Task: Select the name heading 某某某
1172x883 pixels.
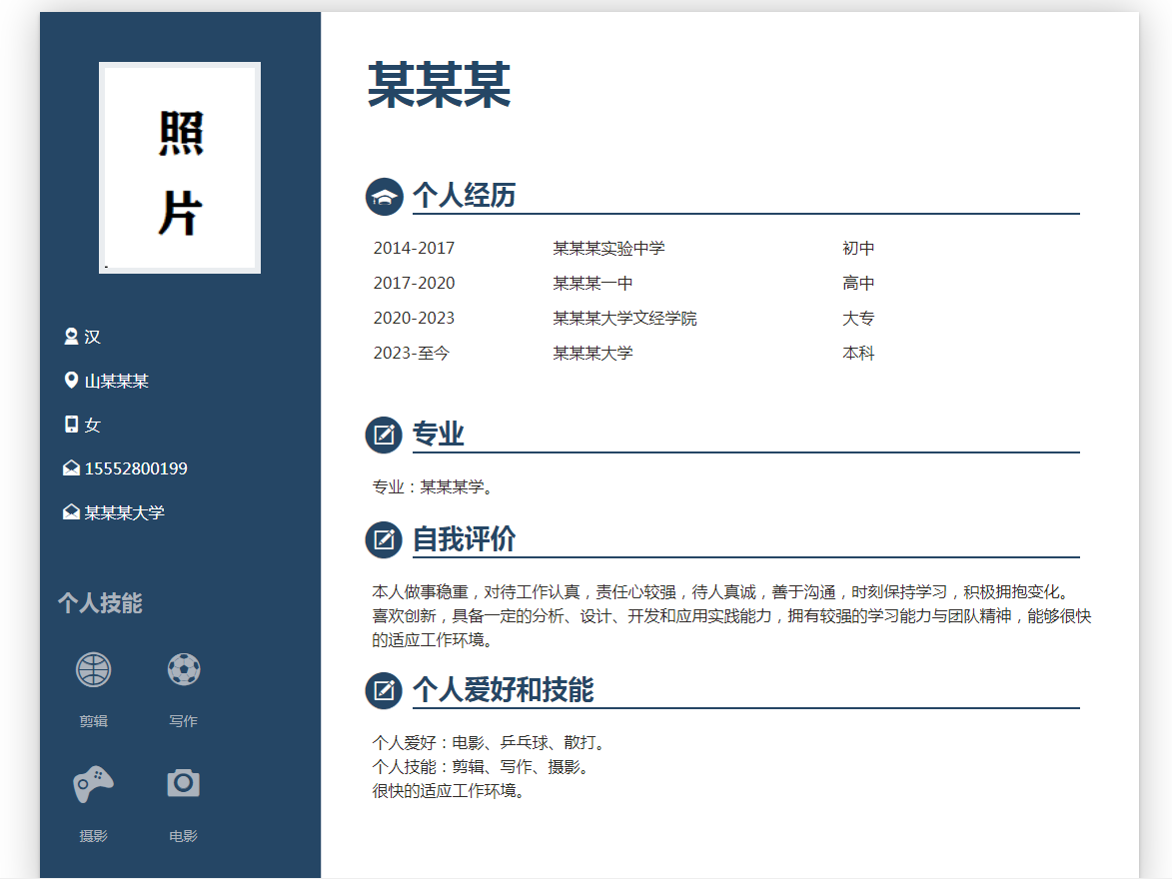Action: [439, 86]
